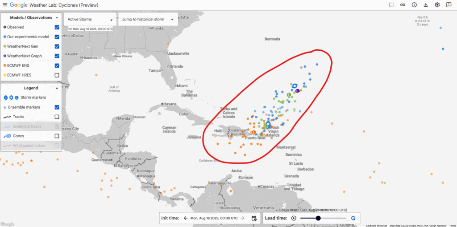Open the init time calendar picker
The width and height of the screenshot is (457, 227).
click(x=254, y=218)
